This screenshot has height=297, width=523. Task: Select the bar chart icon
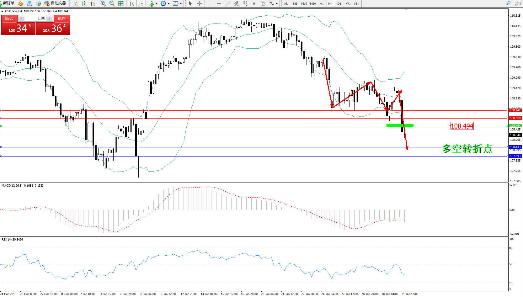[75, 3]
